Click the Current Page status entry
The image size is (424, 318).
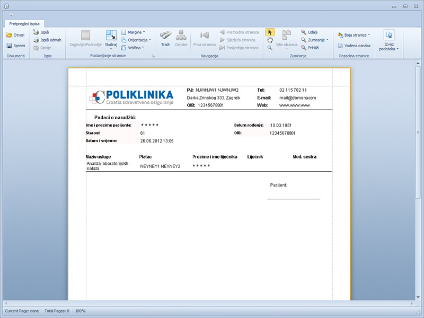22,311
